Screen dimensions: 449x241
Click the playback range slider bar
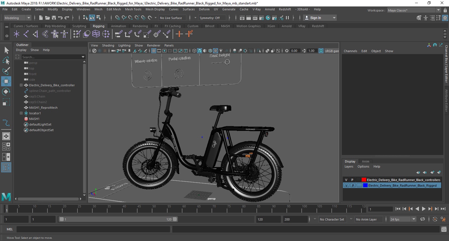click(118, 219)
